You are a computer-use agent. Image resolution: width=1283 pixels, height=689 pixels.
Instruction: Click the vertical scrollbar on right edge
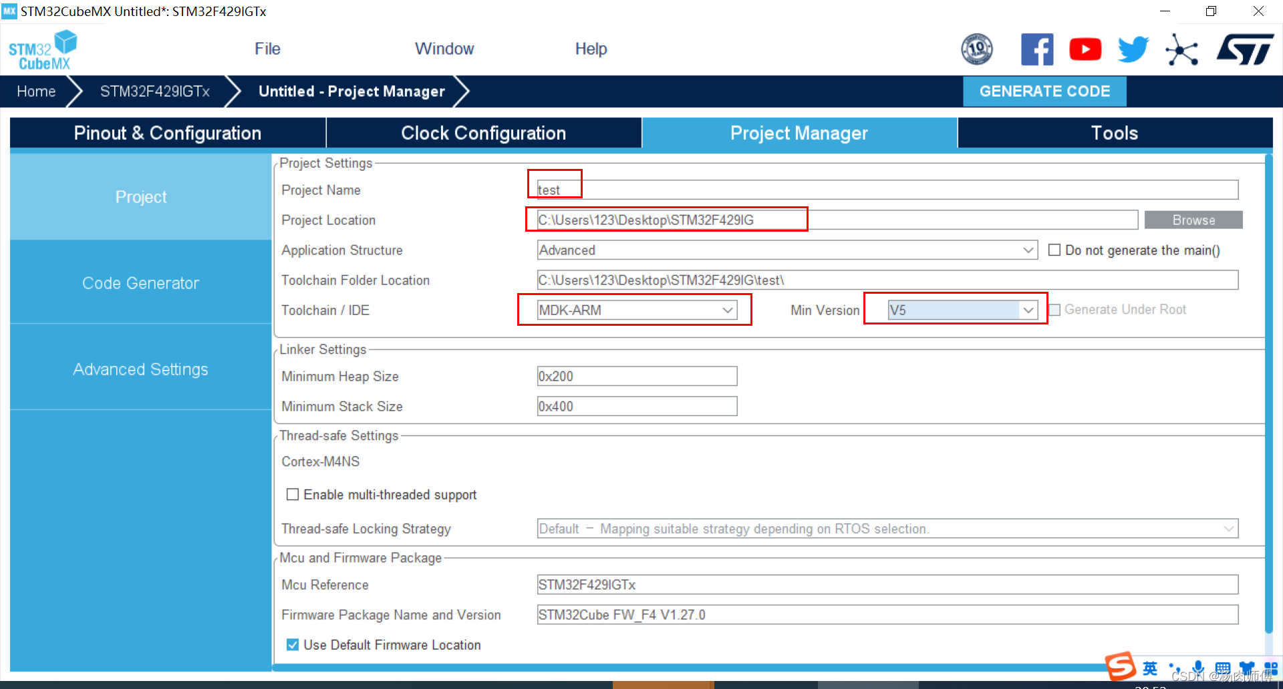[x=1269, y=394]
